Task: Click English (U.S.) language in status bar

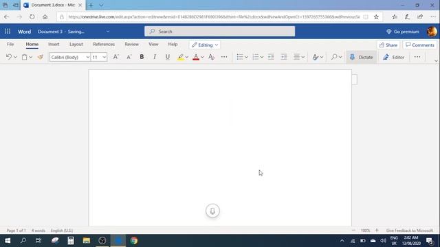Action: [62, 231]
